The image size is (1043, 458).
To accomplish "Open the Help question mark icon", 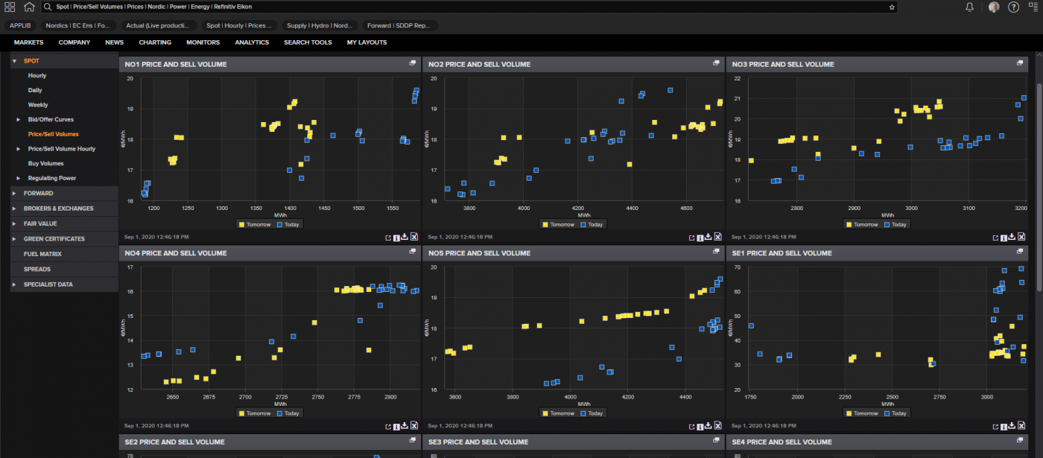I will tap(1013, 7).
